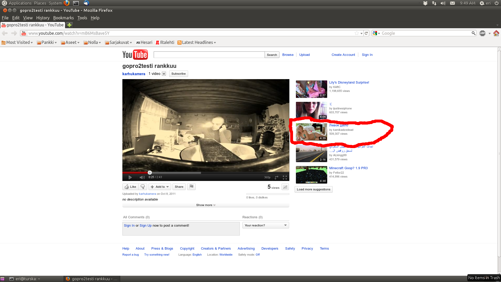Open the Add to dropdown
The image size is (501, 282).
160,187
